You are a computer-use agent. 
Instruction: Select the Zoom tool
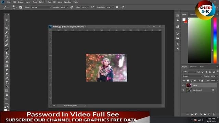click(x=7, y=99)
